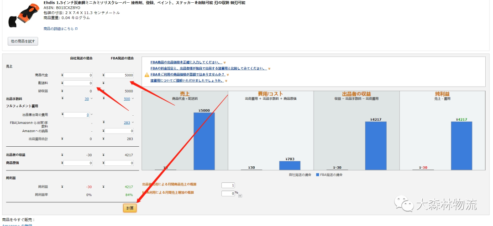Expand the 出品手数料 30 chevron in self-ship column
This screenshot has width=493, height=226.
click(x=91, y=98)
